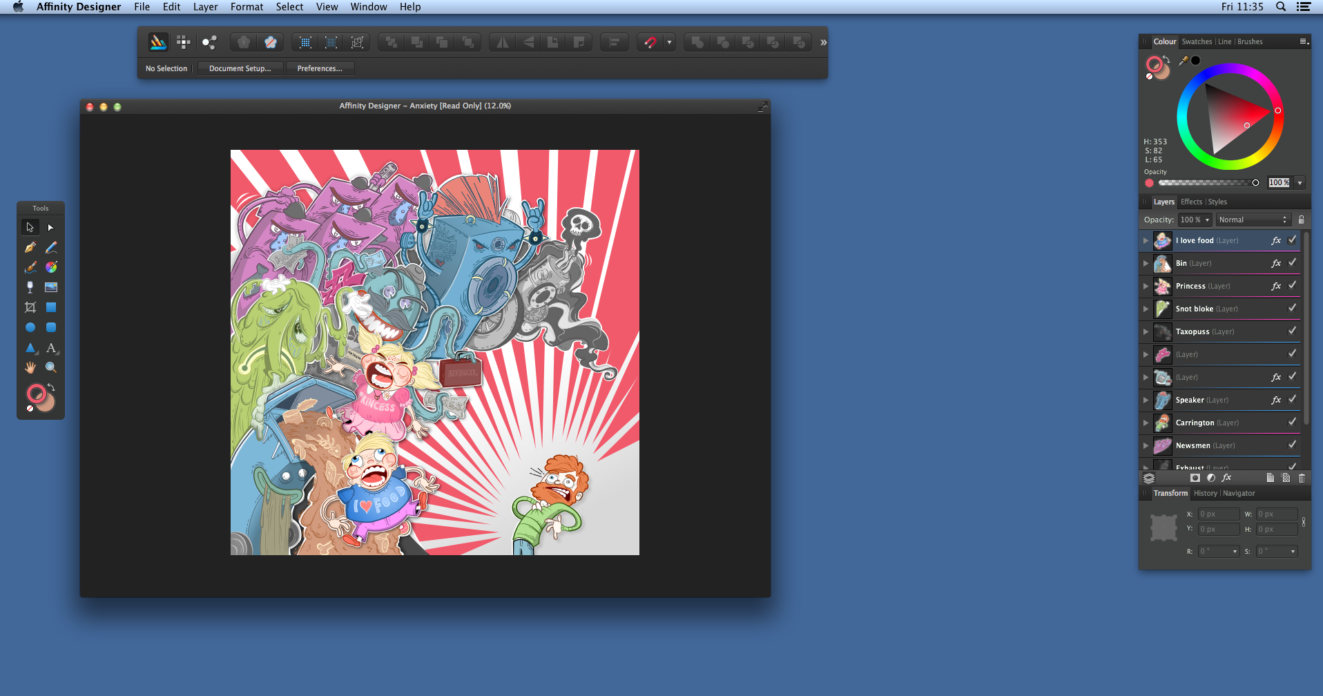The image size is (1323, 696).
Task: Expand the Snot bloke layer
Action: coord(1146,309)
